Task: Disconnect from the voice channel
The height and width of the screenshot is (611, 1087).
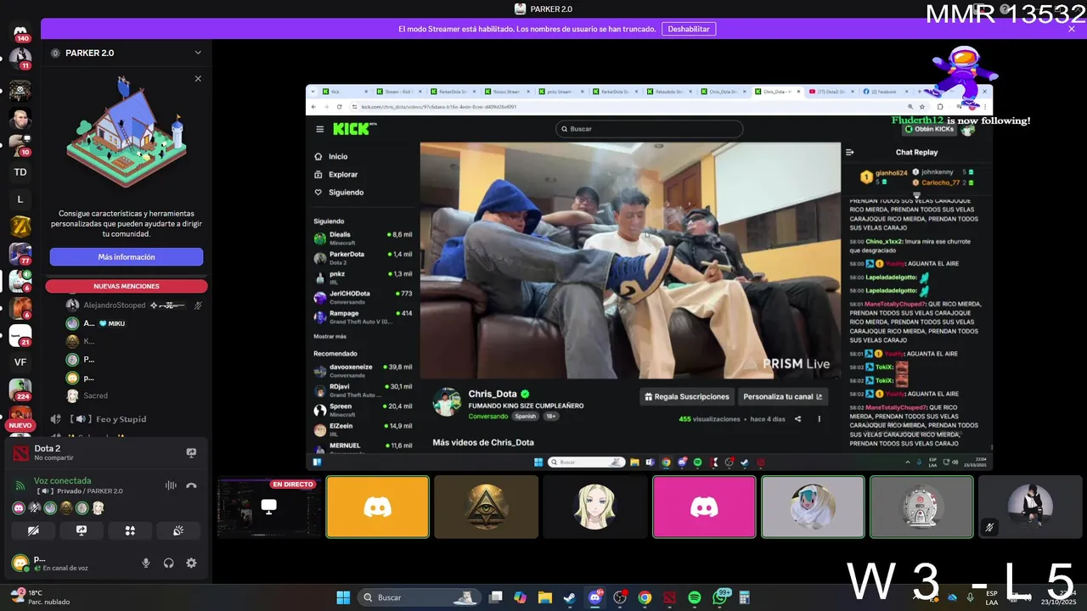Action: pos(191,485)
